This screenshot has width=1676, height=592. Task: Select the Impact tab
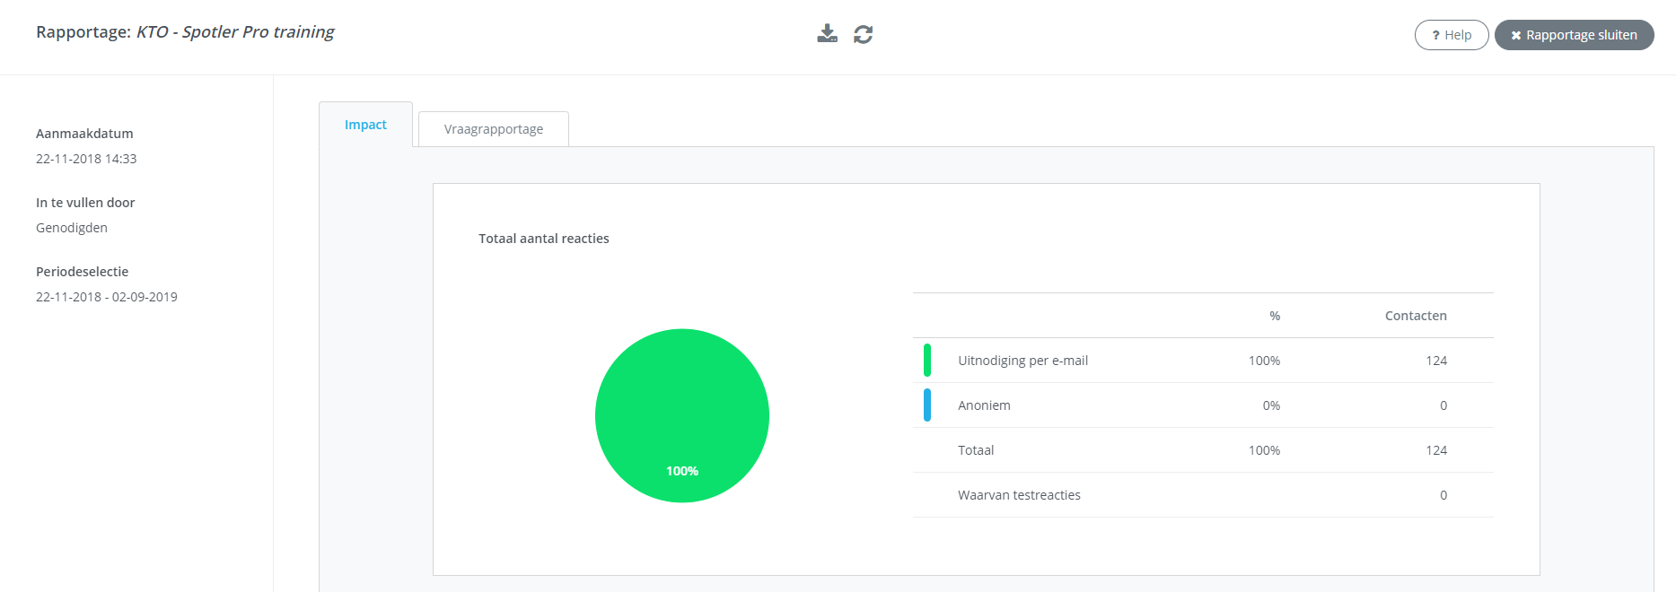point(365,125)
